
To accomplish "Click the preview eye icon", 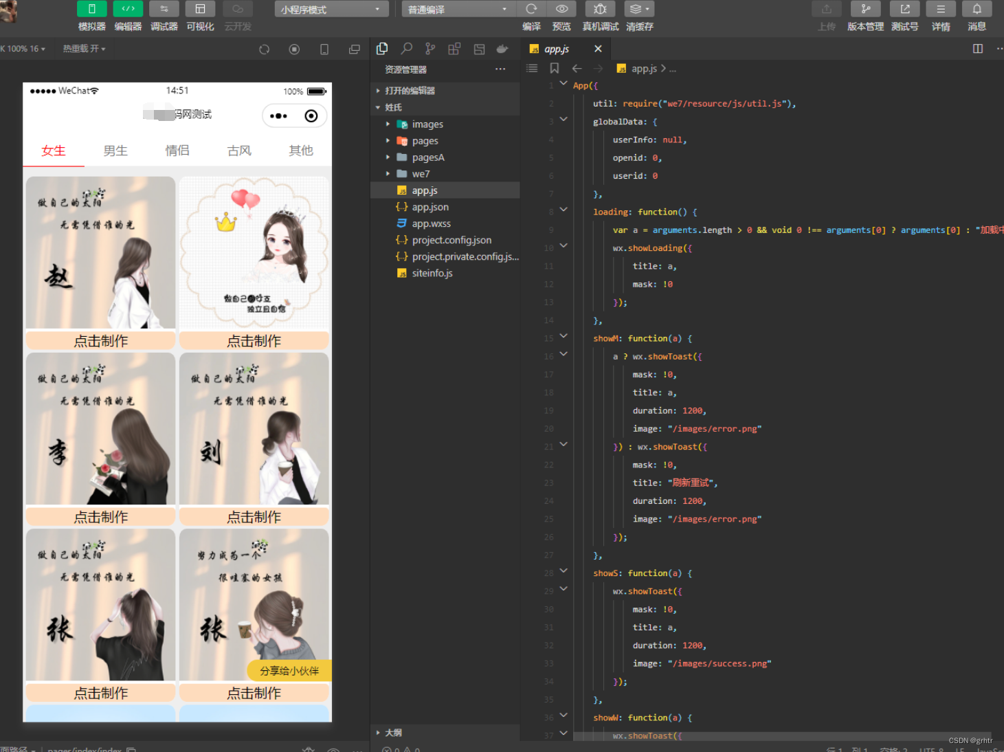I will 561,9.
